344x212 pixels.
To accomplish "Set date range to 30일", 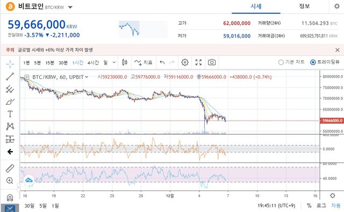I will [x=30, y=206].
